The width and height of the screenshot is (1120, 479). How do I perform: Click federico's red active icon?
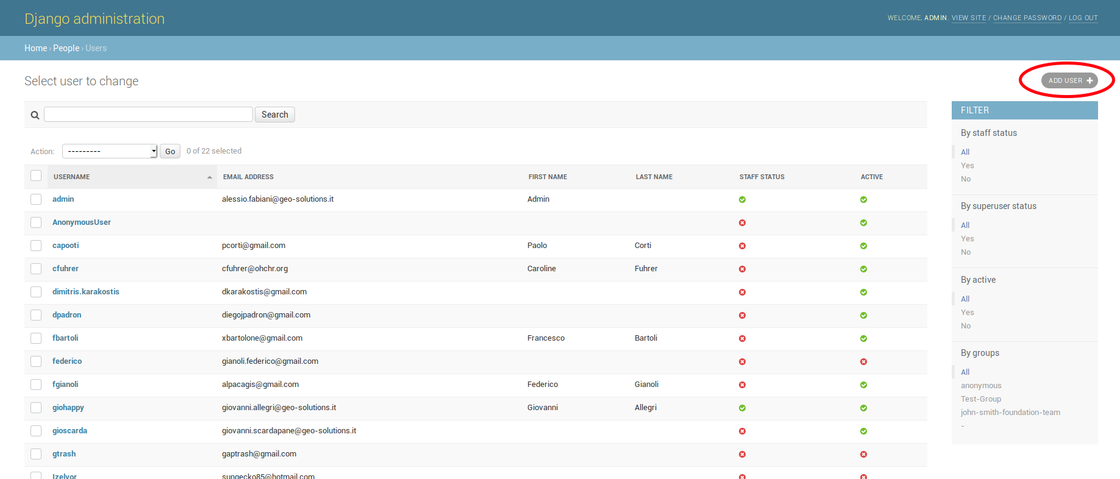point(863,362)
